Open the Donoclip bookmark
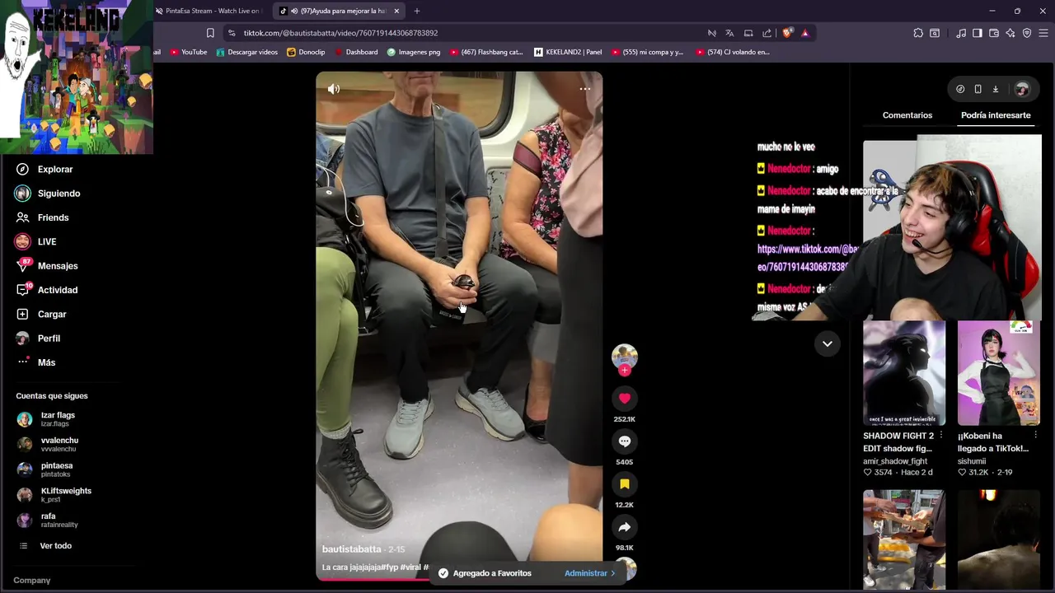This screenshot has height=593, width=1055. coord(306,52)
